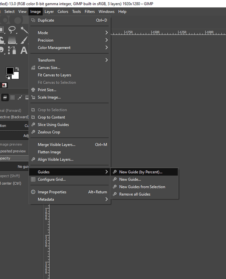Click the plug-in icon beside Align Visible Layers
This screenshot has height=279, width=226.
point(33,160)
